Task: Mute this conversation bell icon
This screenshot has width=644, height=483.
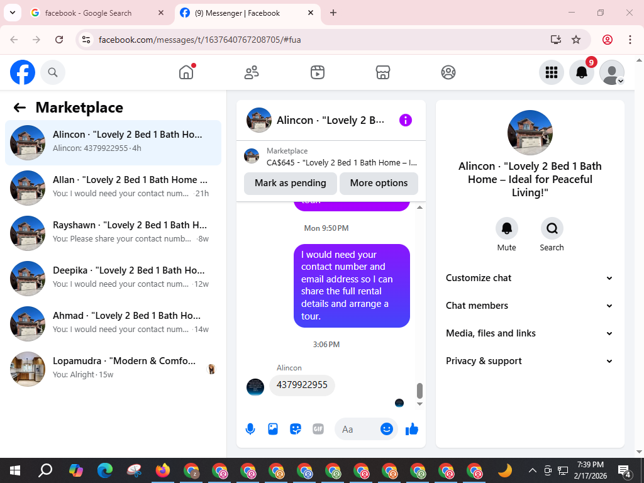Action: pos(506,228)
